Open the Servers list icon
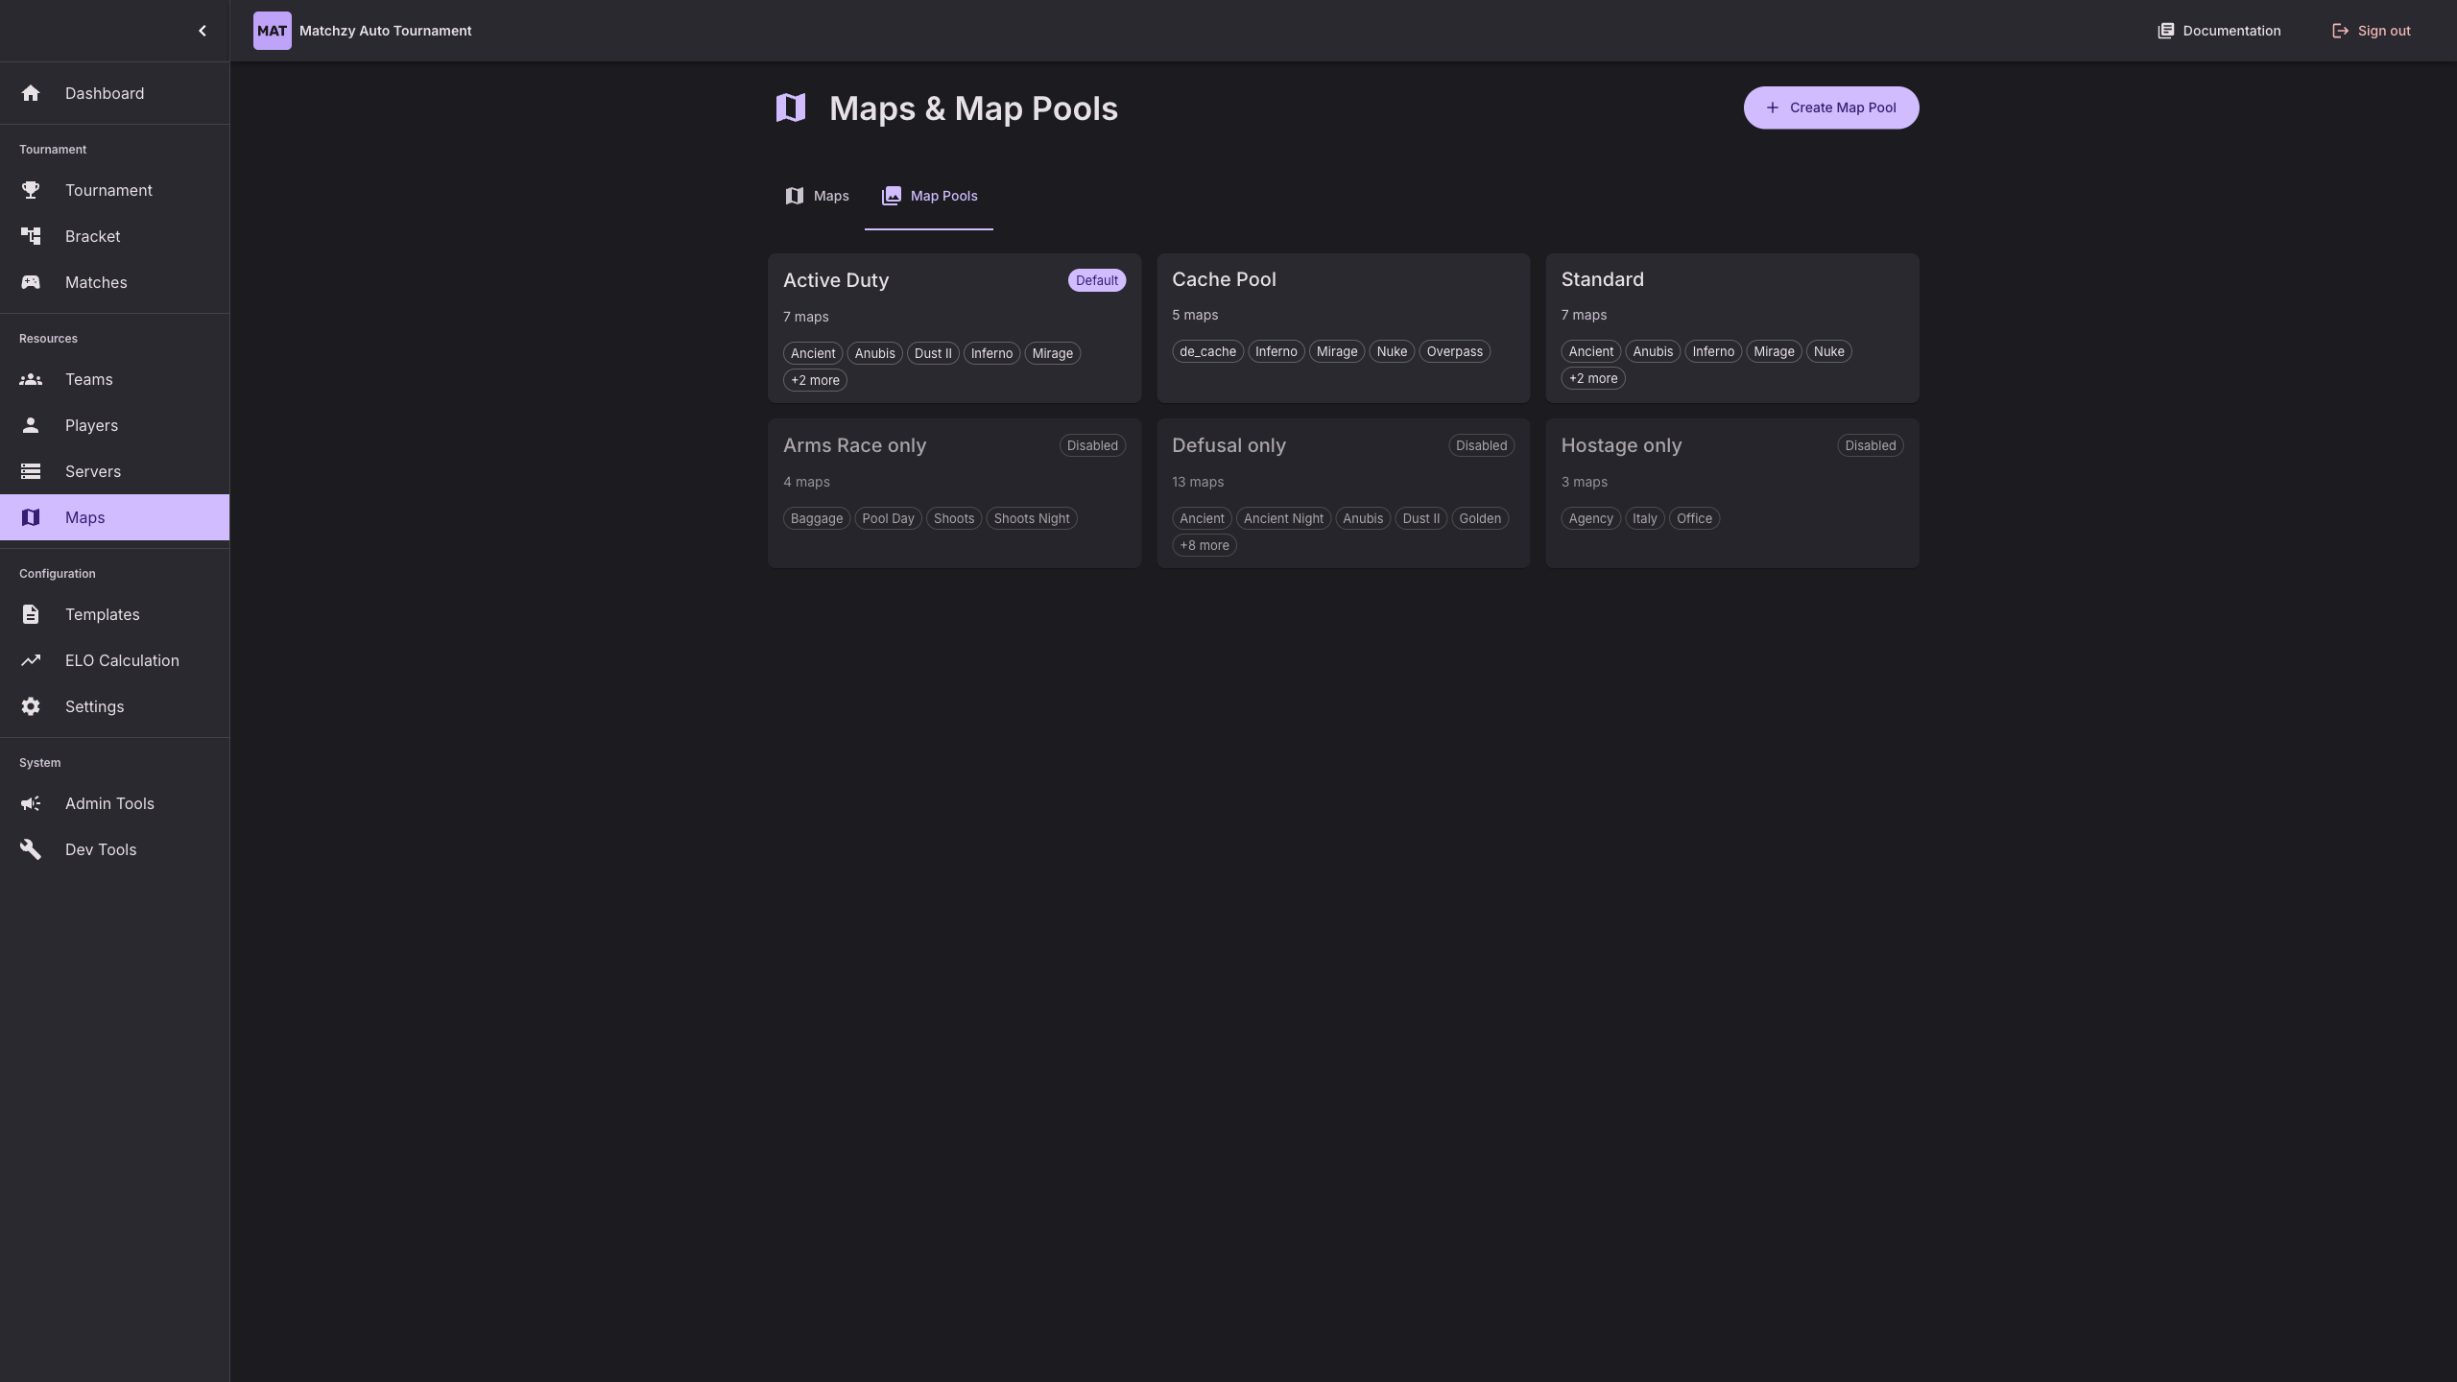The image size is (2457, 1382). pyautogui.click(x=31, y=471)
